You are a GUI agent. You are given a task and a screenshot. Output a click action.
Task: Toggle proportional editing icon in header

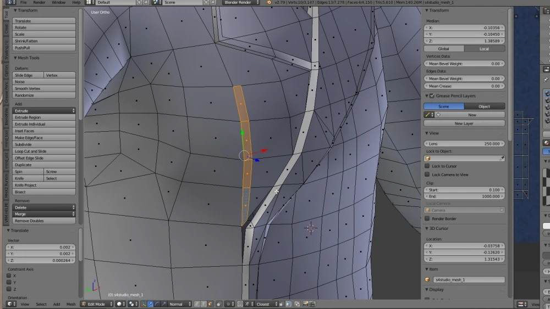coord(230,304)
